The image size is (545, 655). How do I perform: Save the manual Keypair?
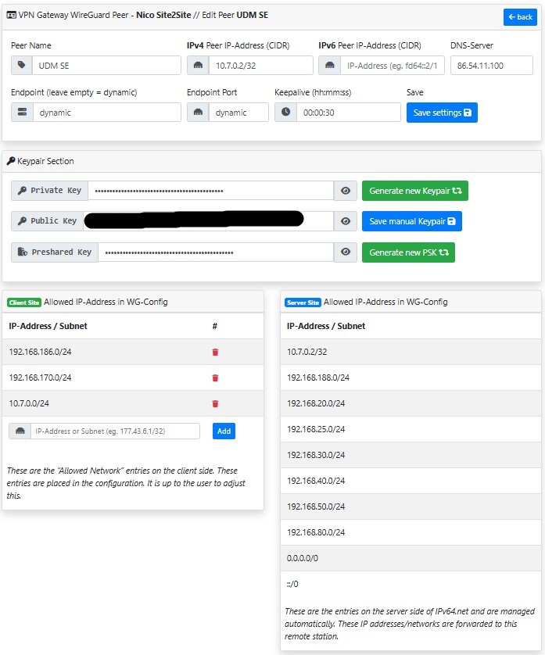pos(411,222)
